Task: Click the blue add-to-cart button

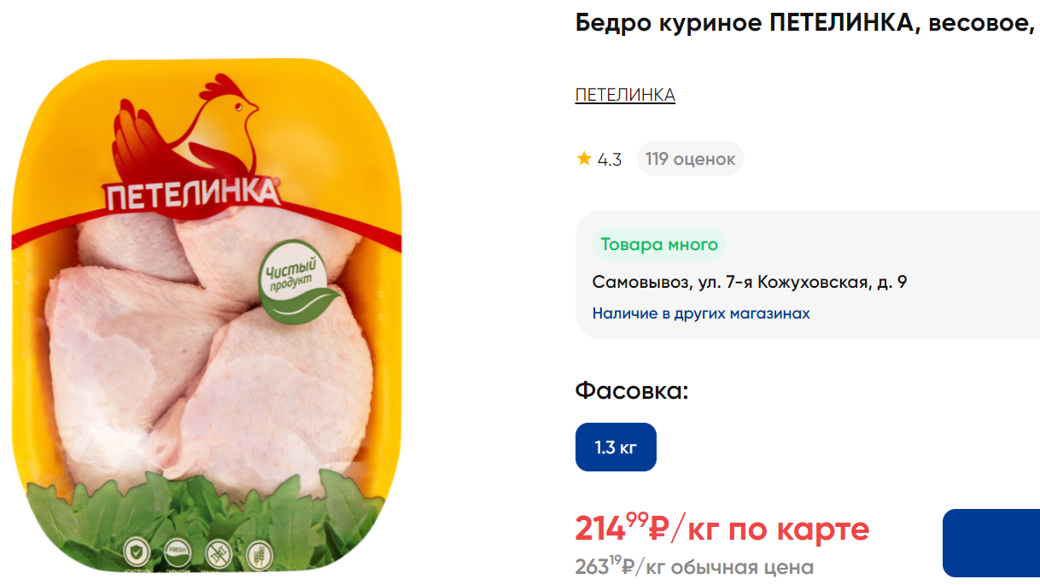Action: tap(991, 543)
